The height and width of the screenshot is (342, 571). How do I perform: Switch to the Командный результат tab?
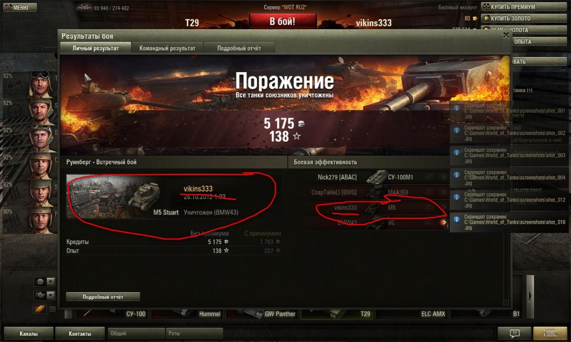coord(167,48)
